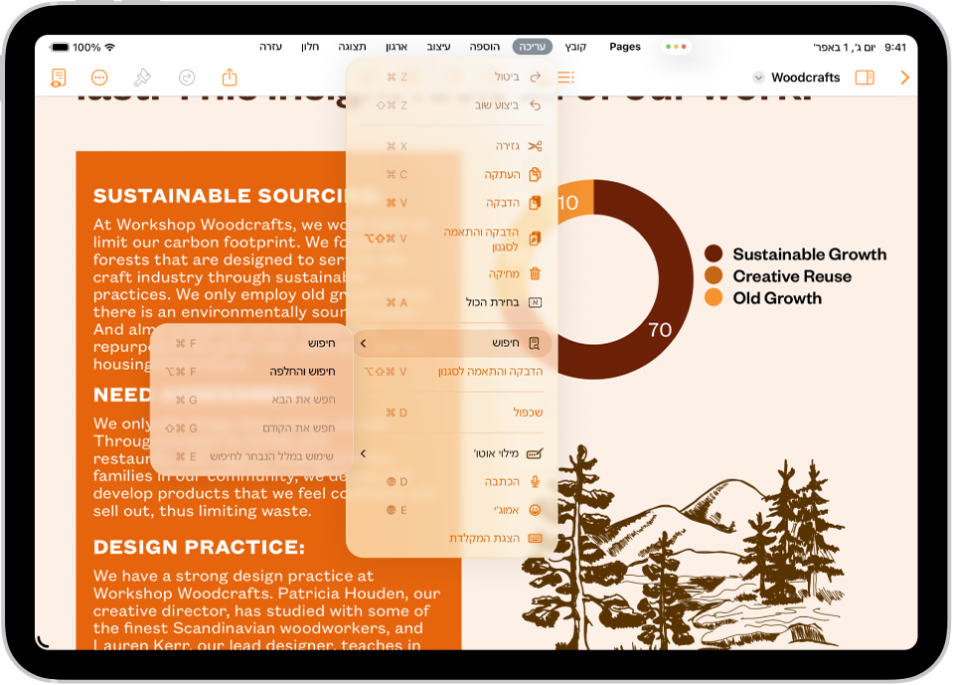
Task: Expand the Woodcrafts title dropdown arrow
Action: (x=758, y=78)
